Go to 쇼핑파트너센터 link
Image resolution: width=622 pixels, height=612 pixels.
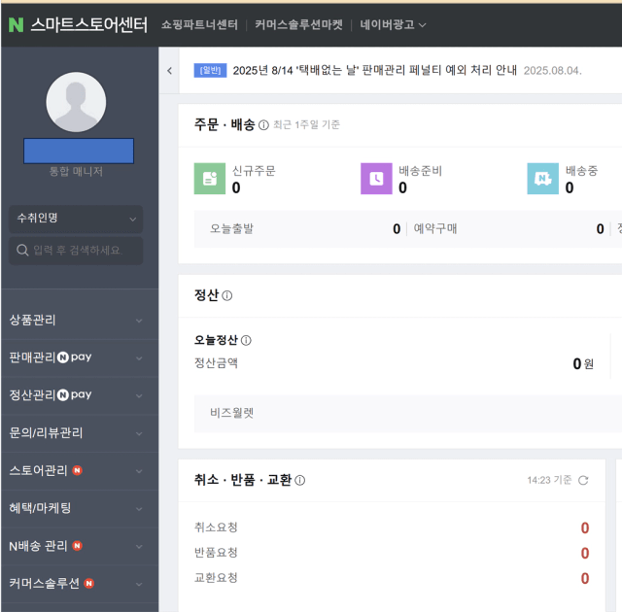(x=199, y=24)
